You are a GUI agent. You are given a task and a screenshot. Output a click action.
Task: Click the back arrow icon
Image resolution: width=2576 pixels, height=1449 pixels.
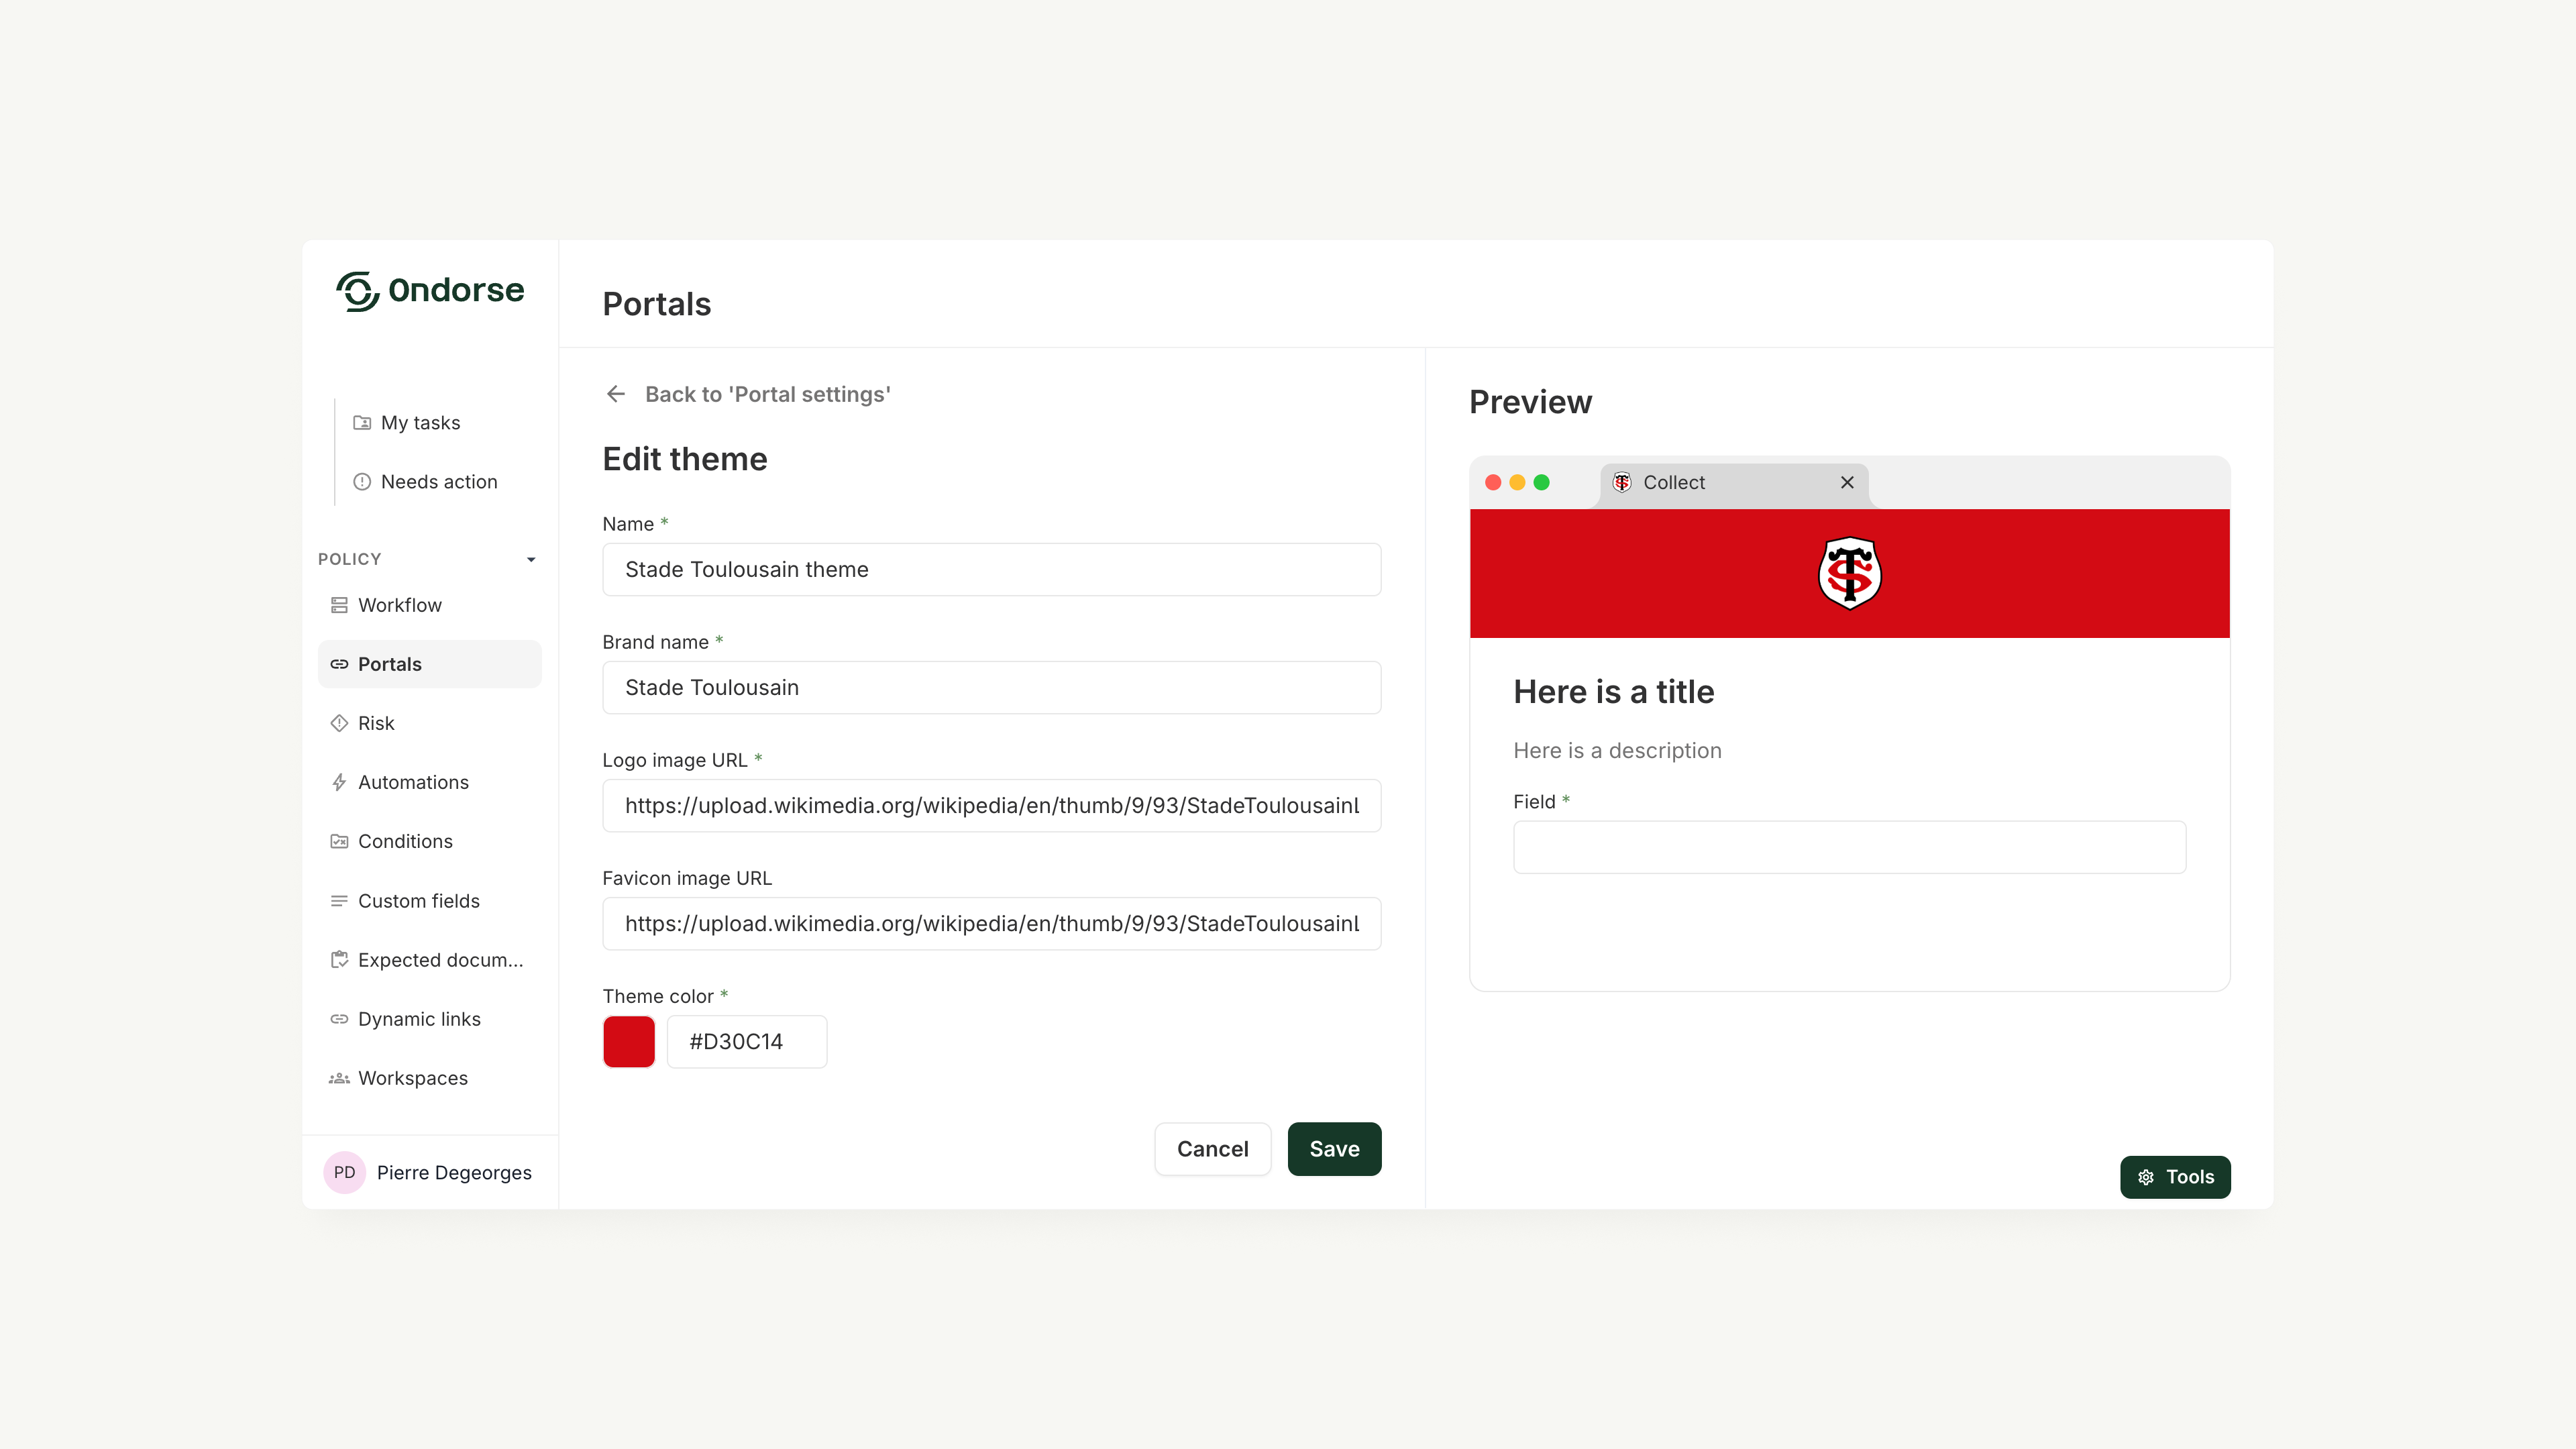(x=616, y=394)
